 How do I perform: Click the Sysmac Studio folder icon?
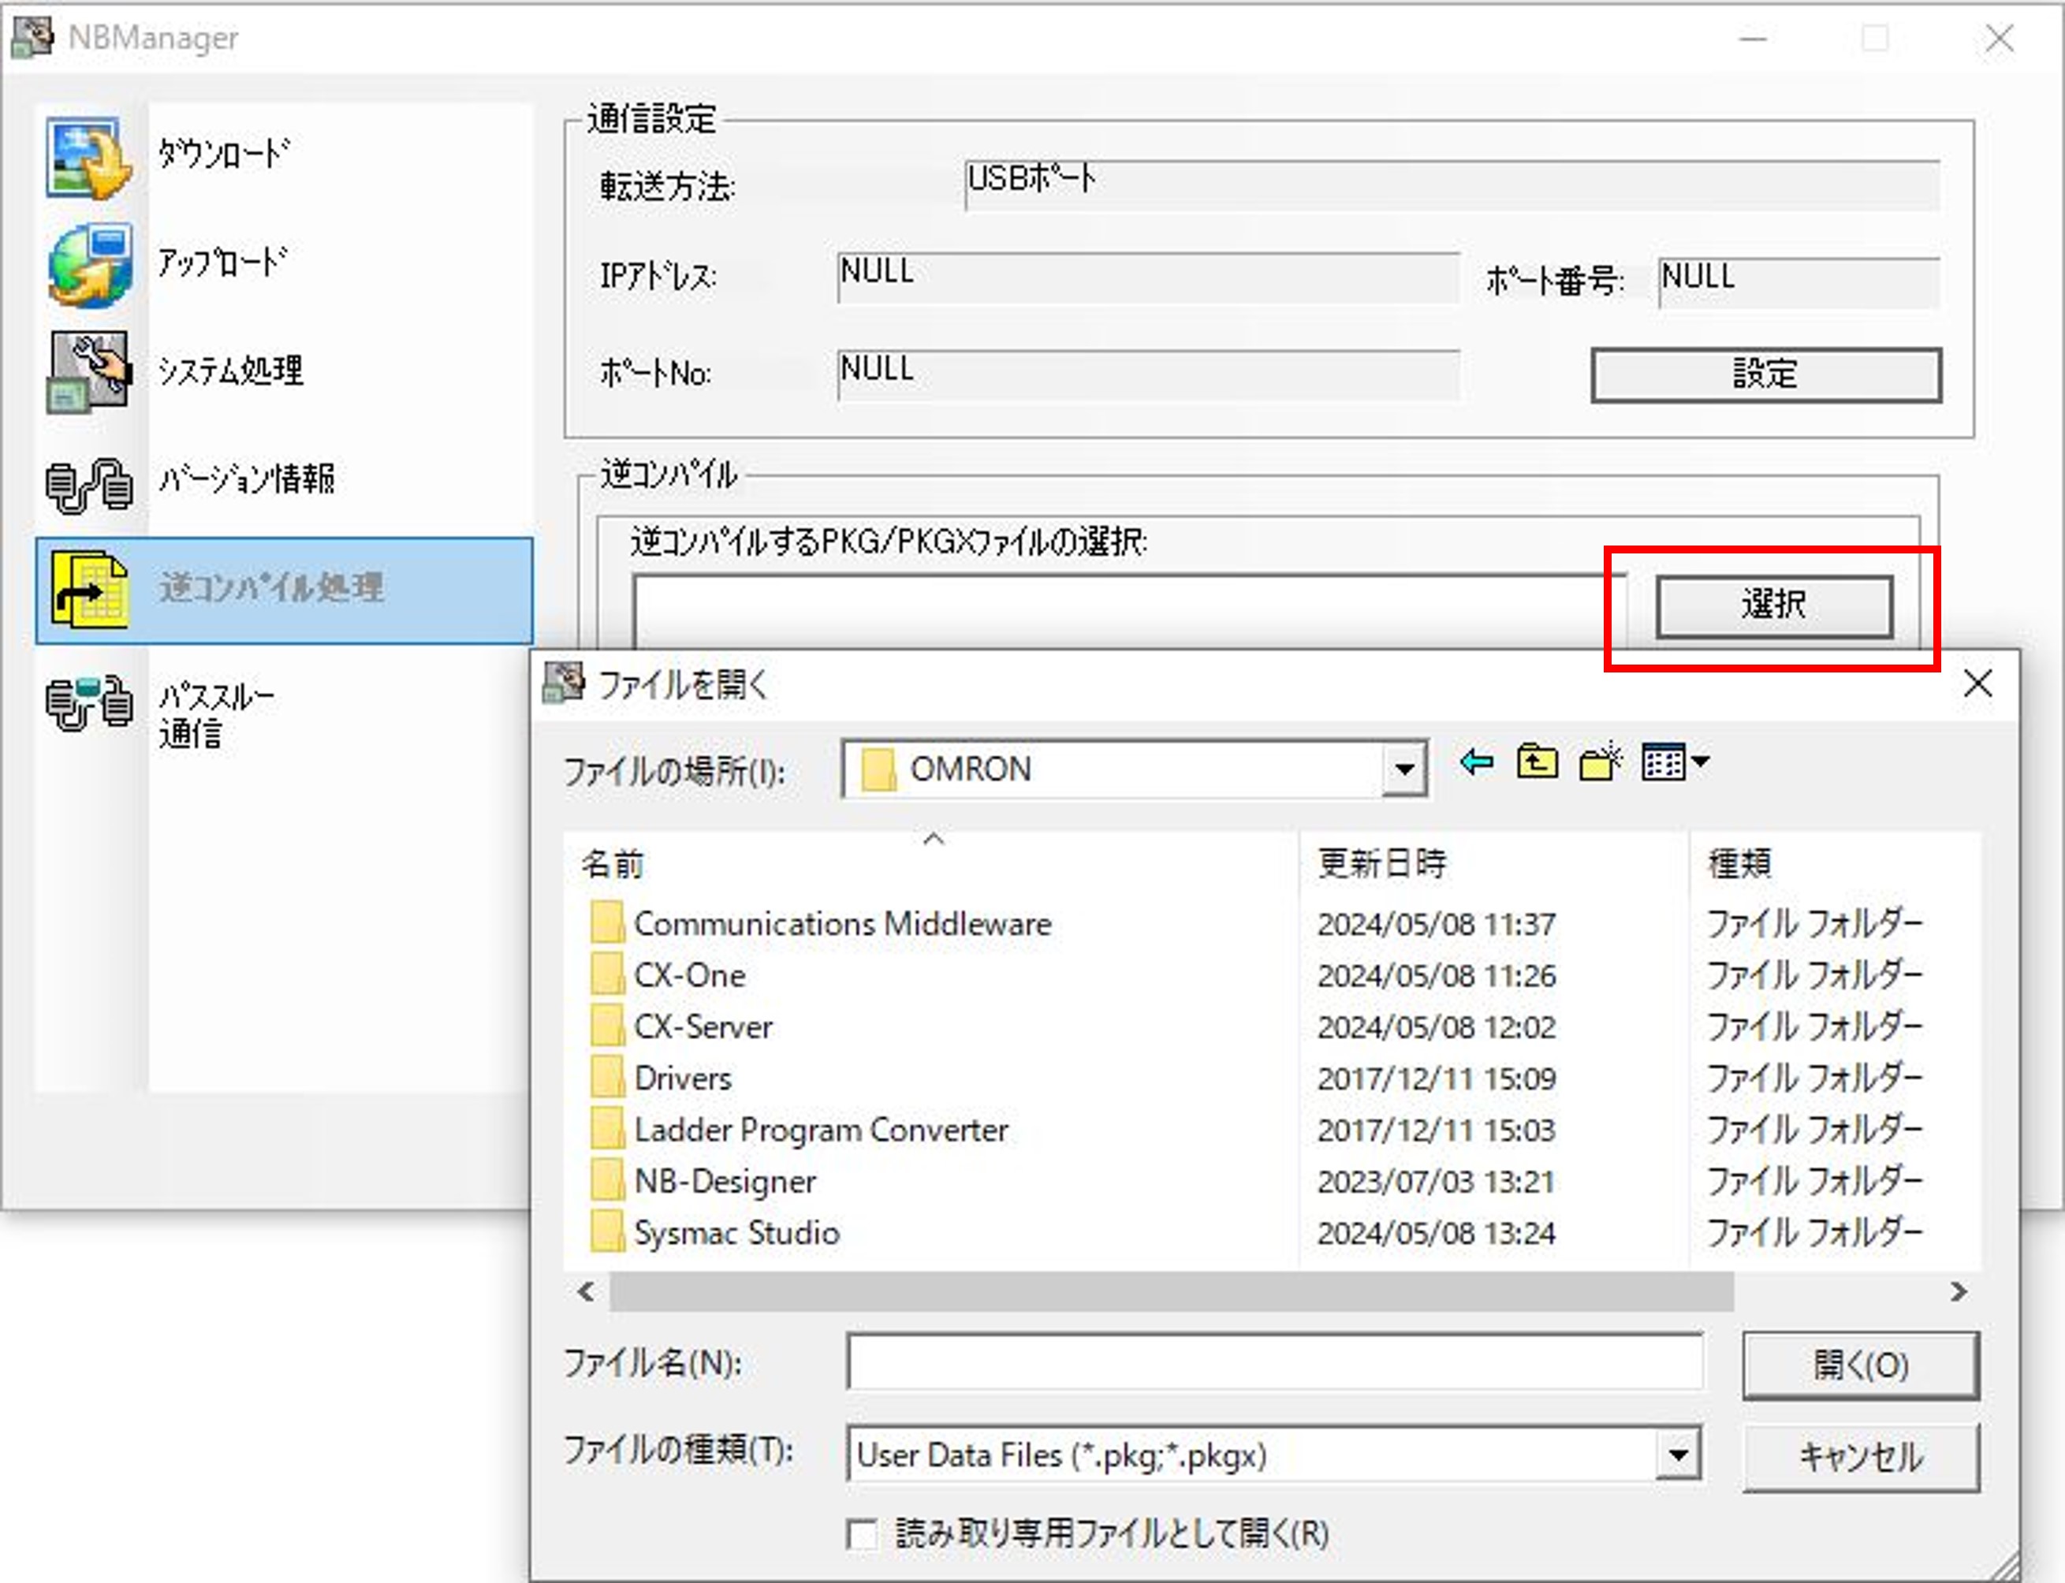(607, 1232)
